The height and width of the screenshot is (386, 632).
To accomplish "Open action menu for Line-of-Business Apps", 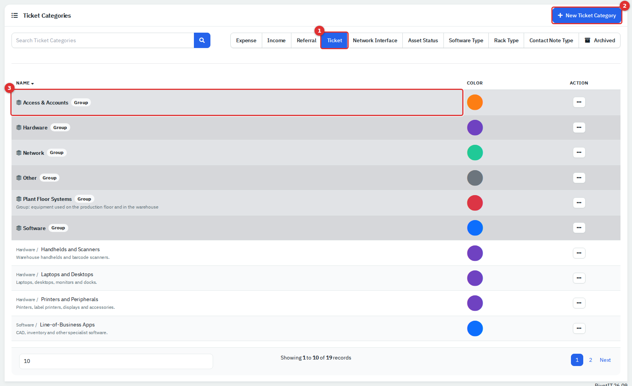I will [x=579, y=328].
